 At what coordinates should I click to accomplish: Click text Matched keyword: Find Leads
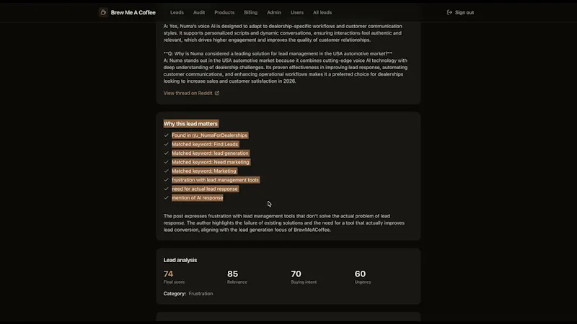click(x=205, y=144)
